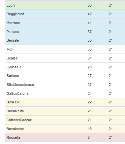Open CotroneiCaccuri team row
This screenshot has height=144, width=125.
(x=65, y=120)
